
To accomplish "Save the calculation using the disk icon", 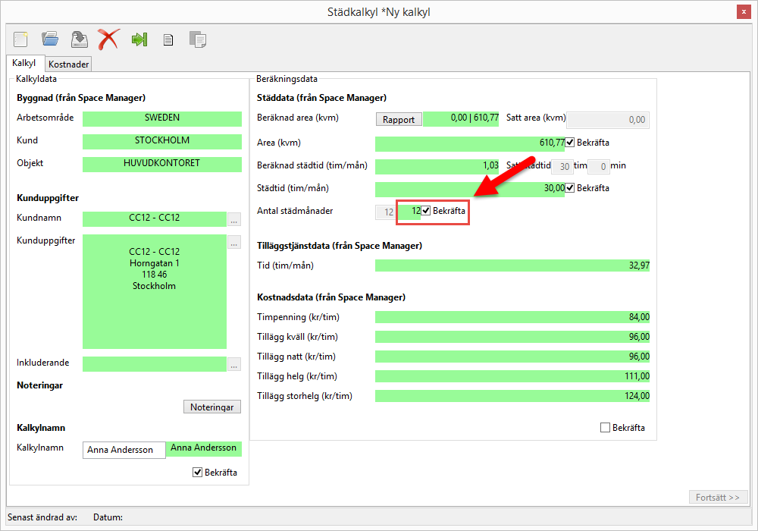I will [x=79, y=39].
